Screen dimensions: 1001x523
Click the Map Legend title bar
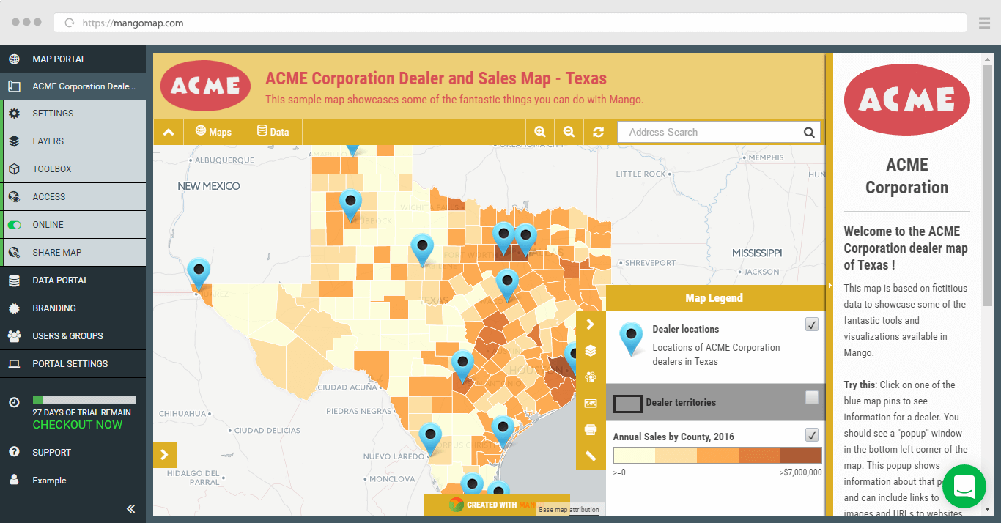714,298
